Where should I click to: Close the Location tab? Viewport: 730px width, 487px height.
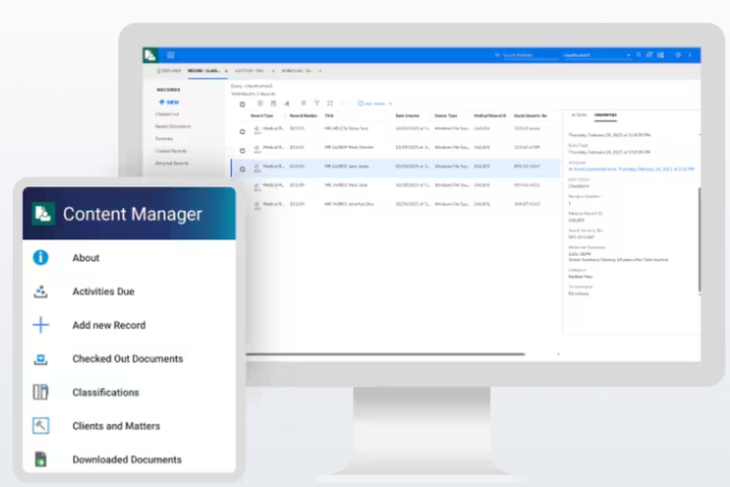[x=273, y=71]
